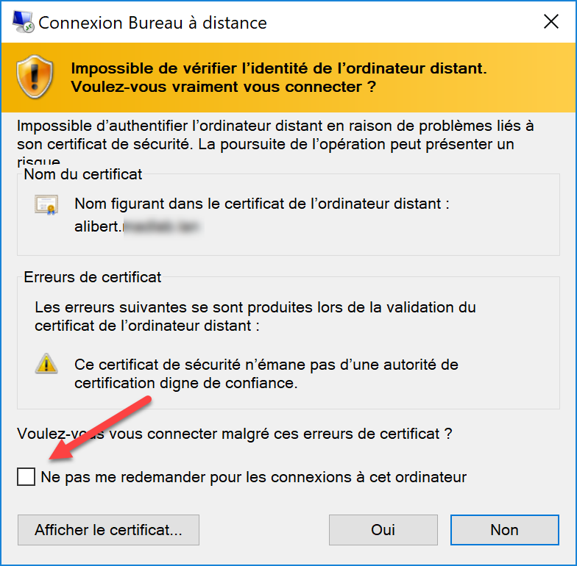Refuse connection with the Non button
Screen dimensions: 577x566
click(505, 530)
